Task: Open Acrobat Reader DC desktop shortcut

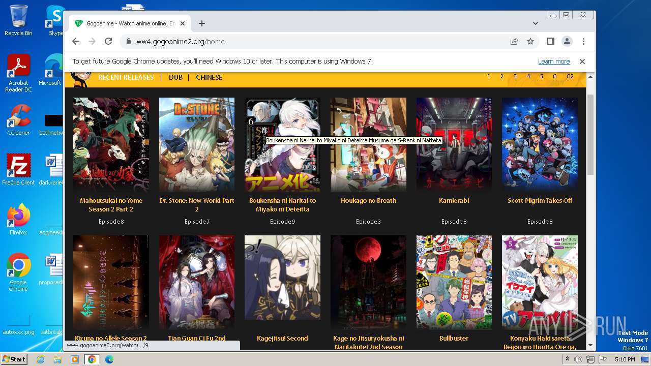Action: 18,74
